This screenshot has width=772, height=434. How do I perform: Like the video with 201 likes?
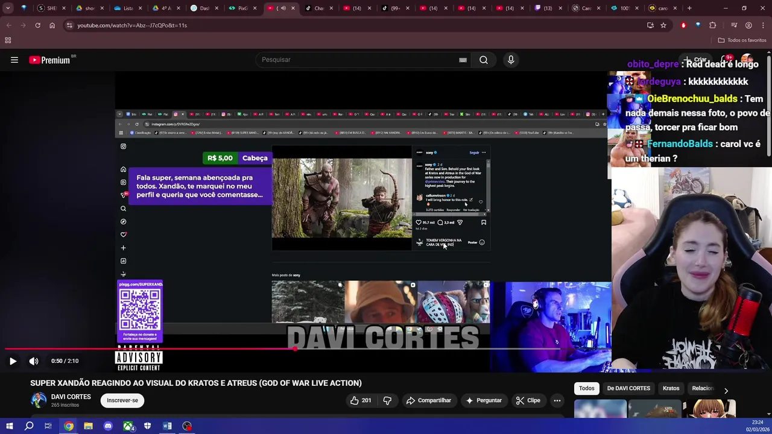(x=361, y=400)
